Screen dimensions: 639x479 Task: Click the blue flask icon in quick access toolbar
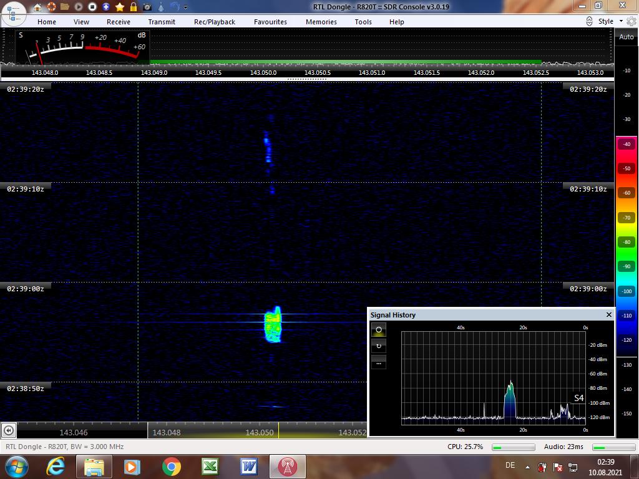click(x=161, y=7)
